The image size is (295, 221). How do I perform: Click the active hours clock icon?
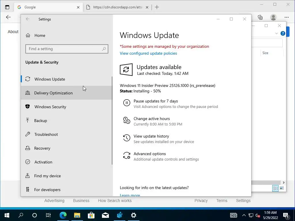127,120
